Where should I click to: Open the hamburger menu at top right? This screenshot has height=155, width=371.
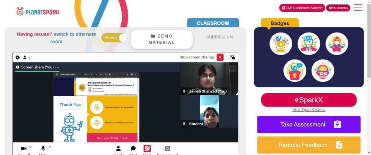point(358,7)
